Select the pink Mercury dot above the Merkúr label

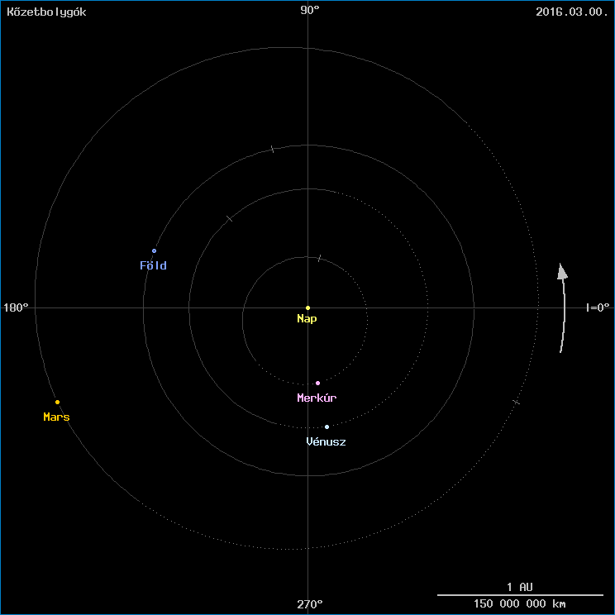coord(317,383)
